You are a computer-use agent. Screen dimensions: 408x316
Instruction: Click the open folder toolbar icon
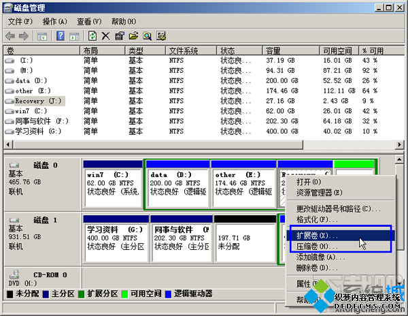pos(133,35)
